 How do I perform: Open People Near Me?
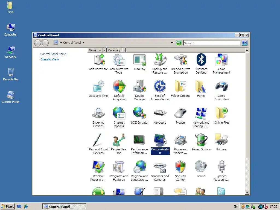tap(119, 144)
